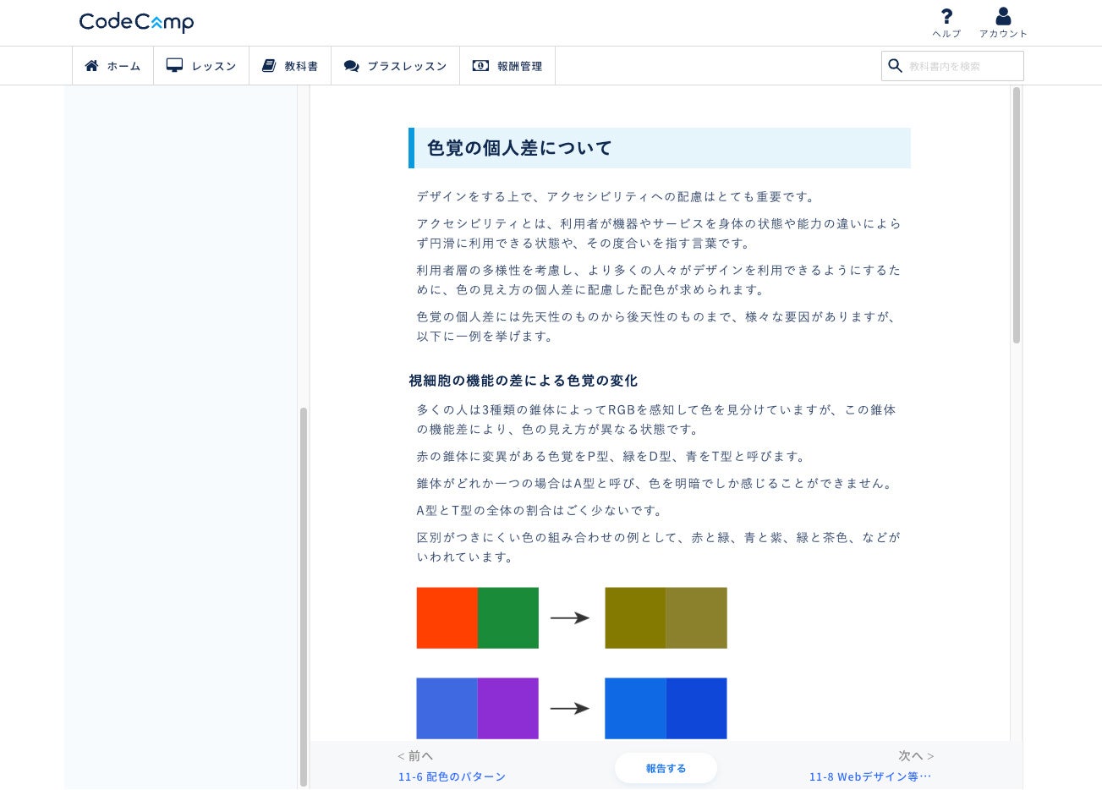
Task: Click the ヘルプ label
Action: (946, 34)
